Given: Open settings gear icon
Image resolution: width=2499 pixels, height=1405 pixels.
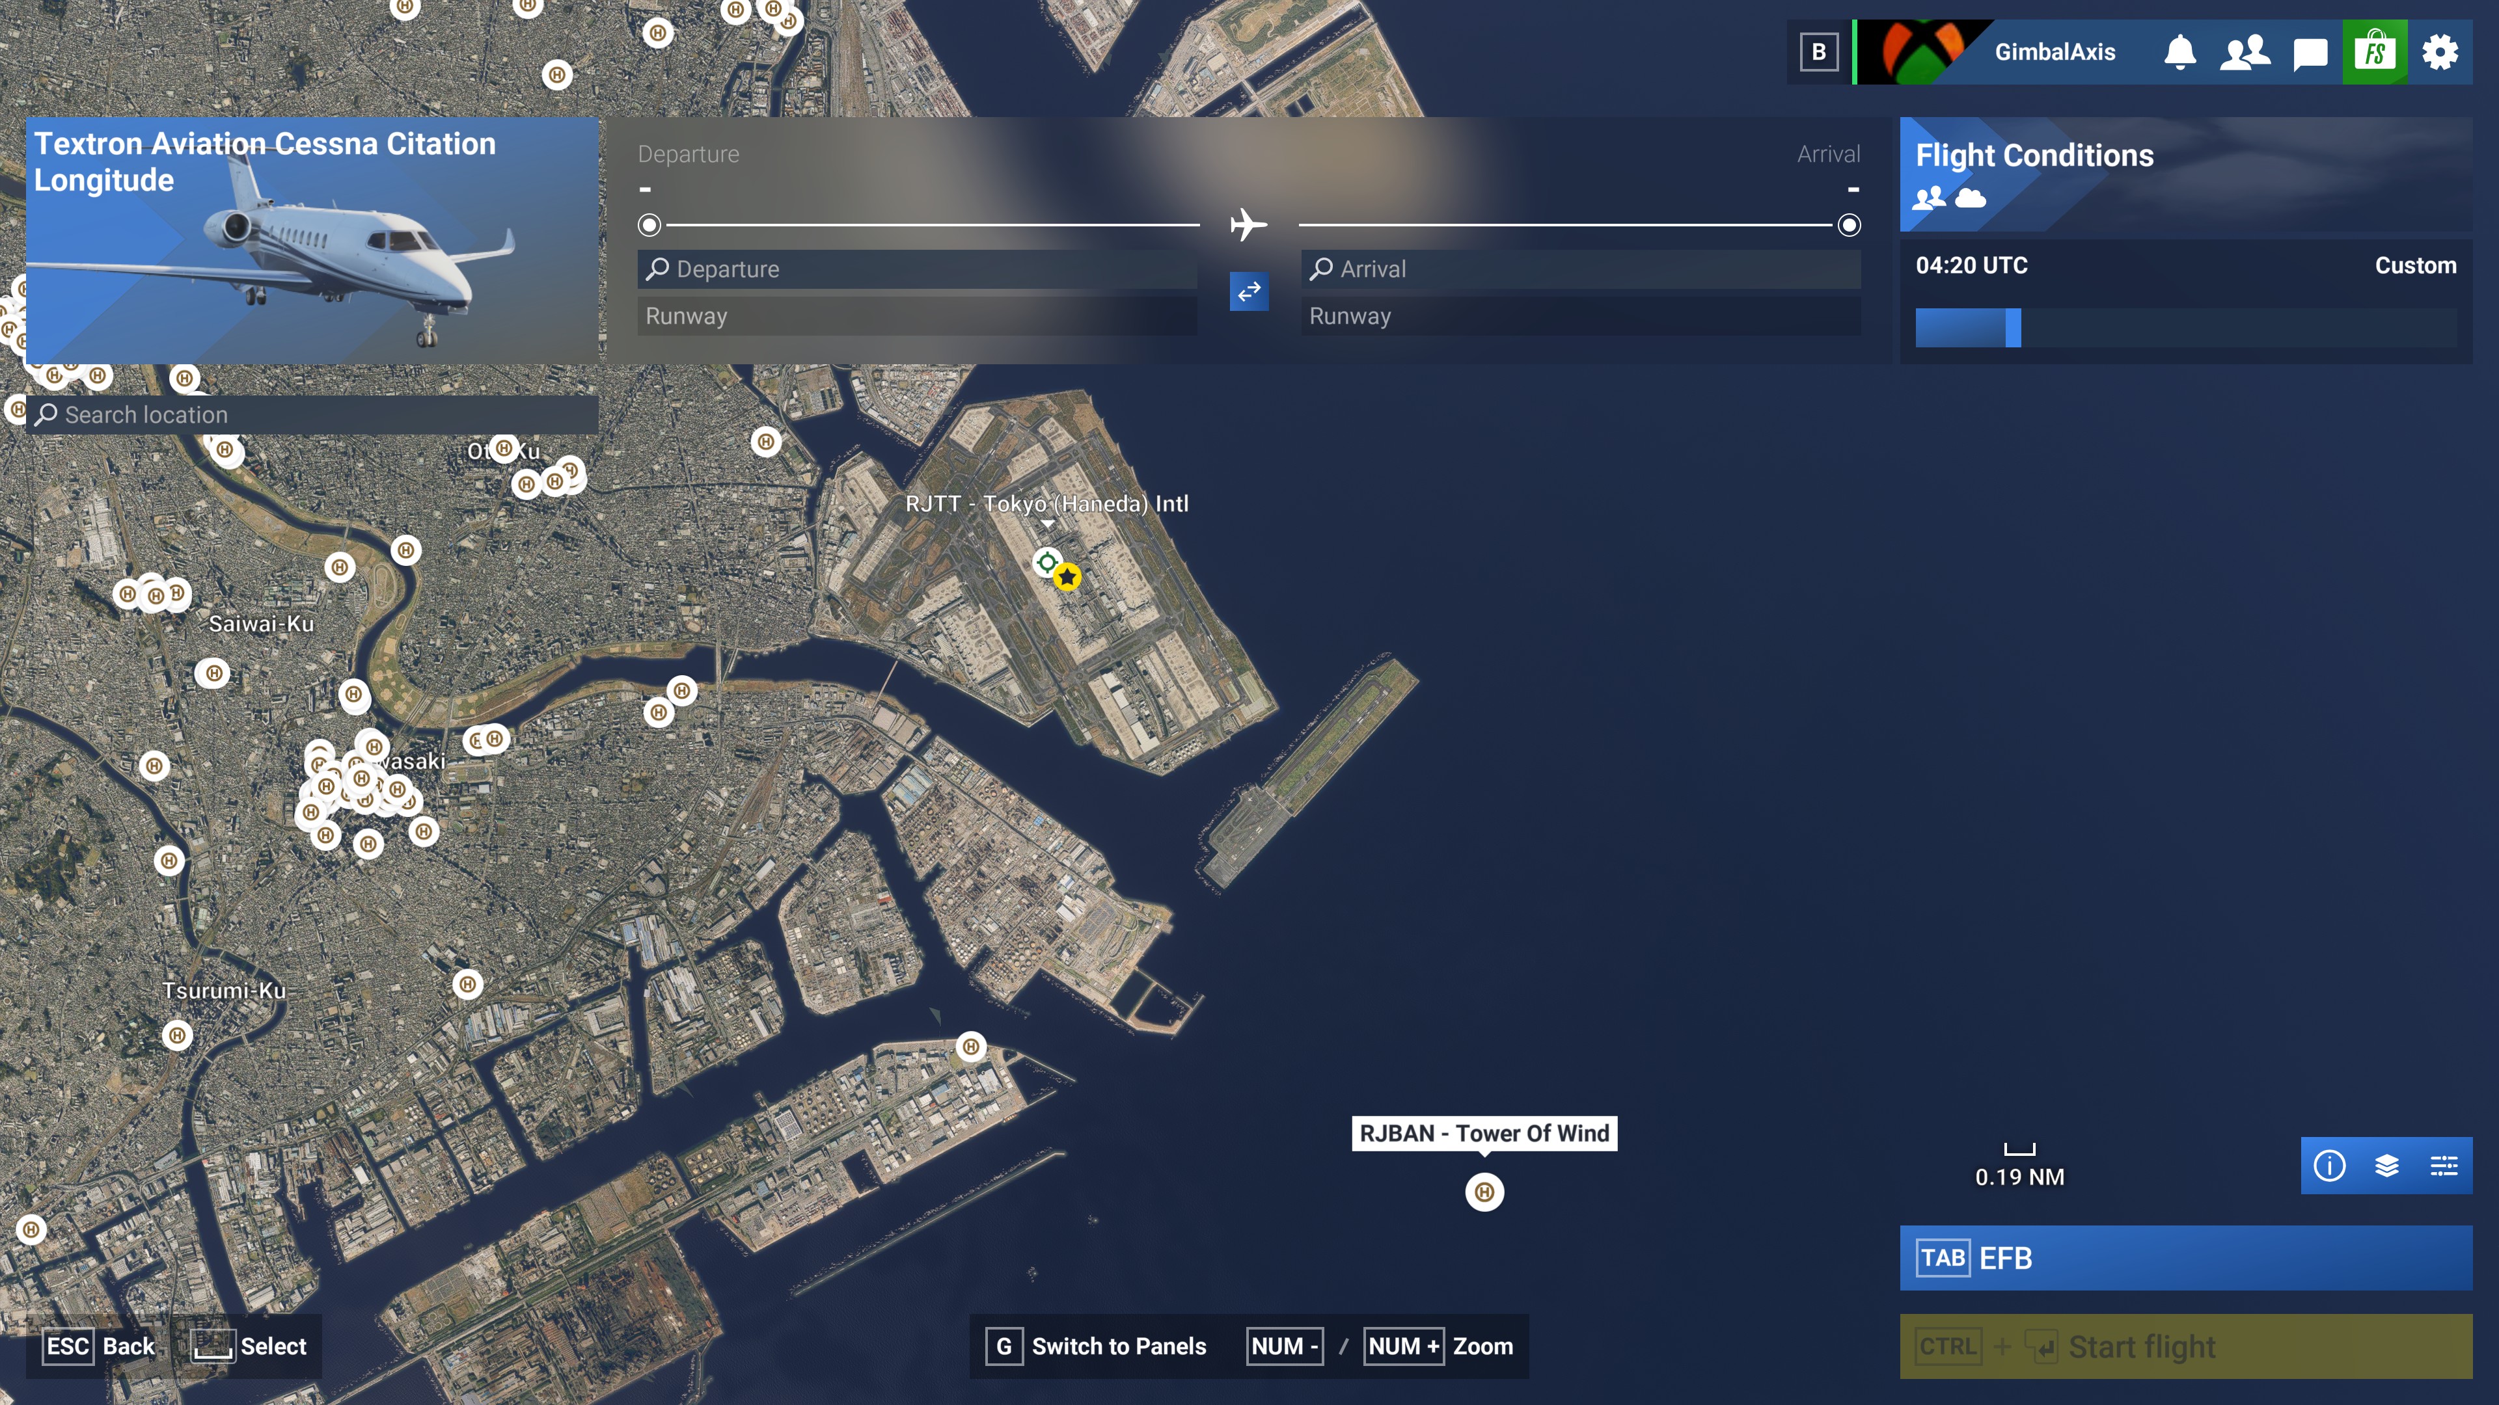Looking at the screenshot, I should tap(2440, 52).
